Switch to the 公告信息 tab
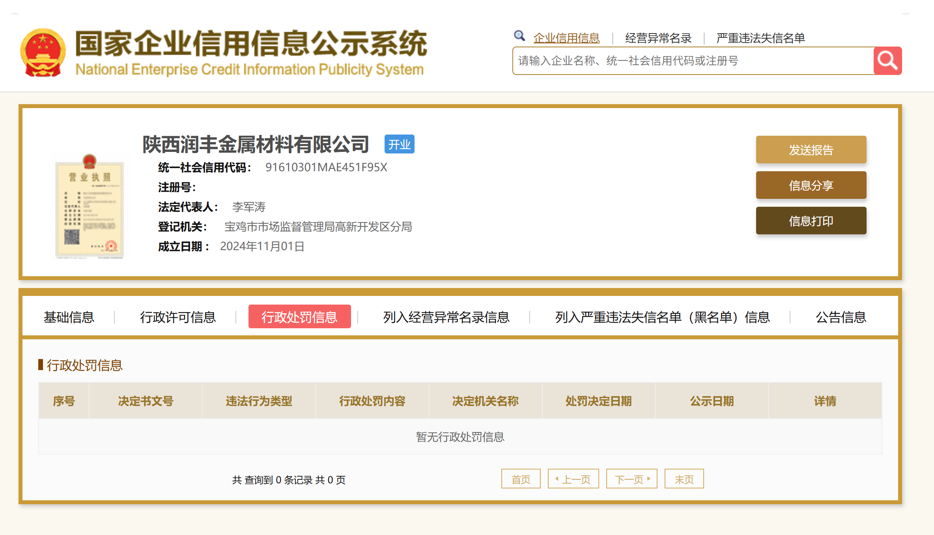 [x=841, y=317]
